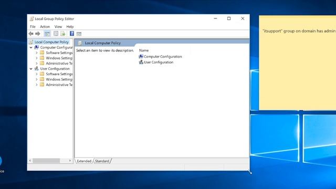Click Software Settings folder icon under User Configuration

point(42,74)
